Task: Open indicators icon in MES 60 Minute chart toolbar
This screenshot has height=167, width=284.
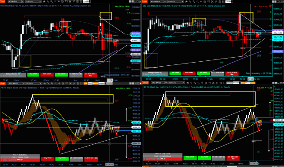Action: click(x=74, y=1)
